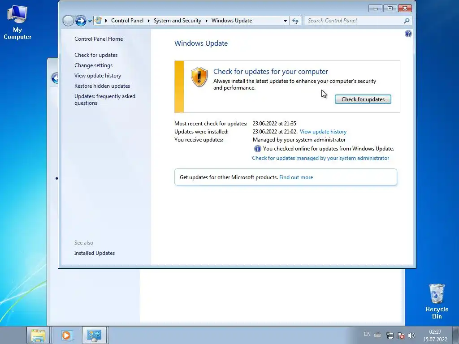Click the Refresh button beside address bar
The width and height of the screenshot is (459, 344).
[295, 21]
